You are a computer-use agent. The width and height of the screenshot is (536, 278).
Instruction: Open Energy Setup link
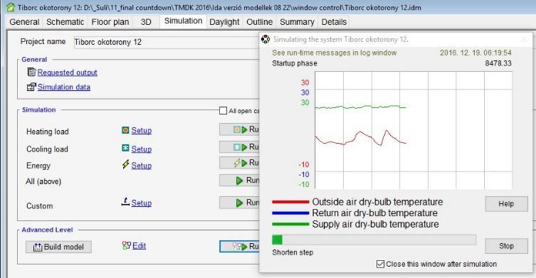click(142, 166)
